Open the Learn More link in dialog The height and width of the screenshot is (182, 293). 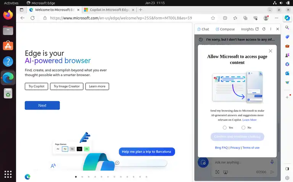click(250, 120)
